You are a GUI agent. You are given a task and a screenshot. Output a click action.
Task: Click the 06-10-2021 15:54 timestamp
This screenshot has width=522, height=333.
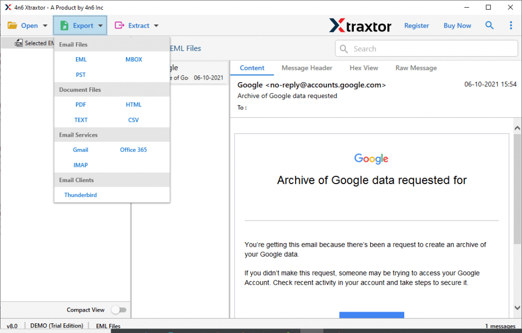pos(490,85)
